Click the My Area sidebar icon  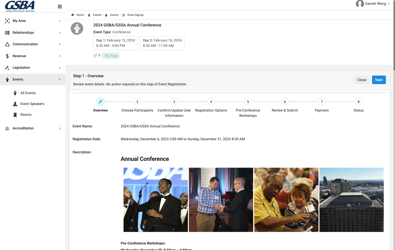click(x=7, y=21)
